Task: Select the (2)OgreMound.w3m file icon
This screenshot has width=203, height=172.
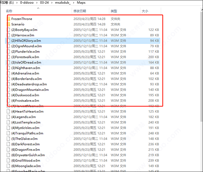Action: [x=8, y=46]
